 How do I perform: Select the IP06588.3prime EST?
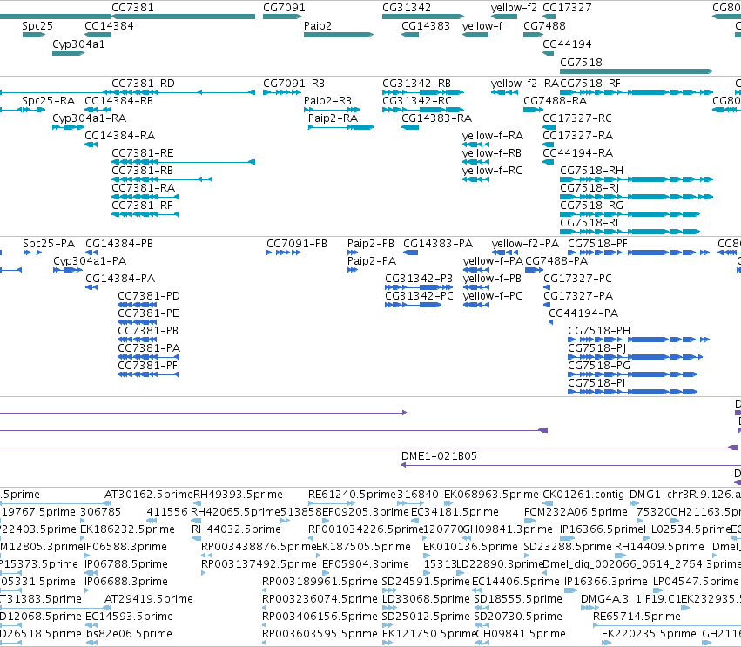(x=87, y=556)
